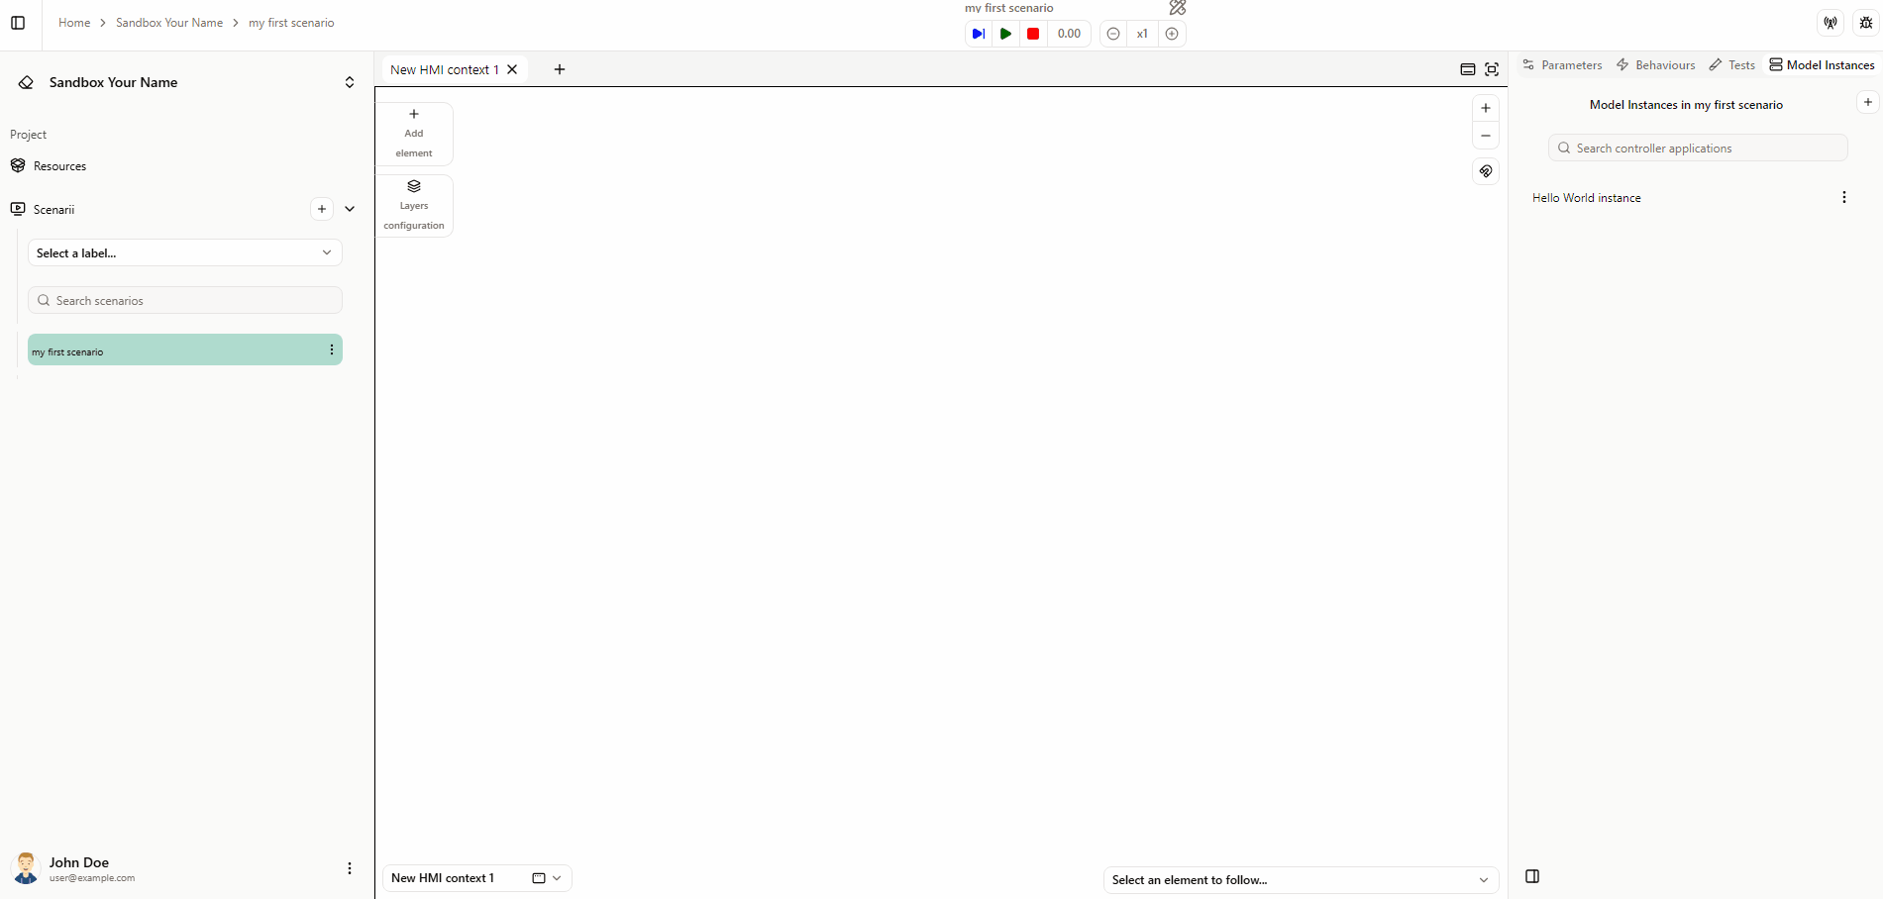Click the fit-to-screen focus icon
Viewport: 1883px width, 899px height.
coord(1492,69)
